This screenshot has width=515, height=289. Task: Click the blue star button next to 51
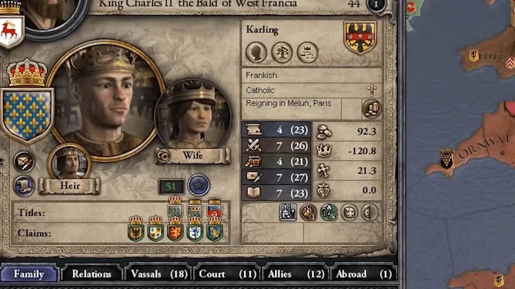(x=199, y=185)
